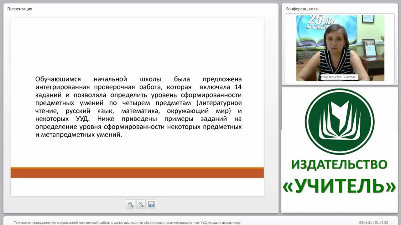This screenshot has width=401, height=225.
Task: Select the Конференц-связь panel title
Action: (x=302, y=9)
